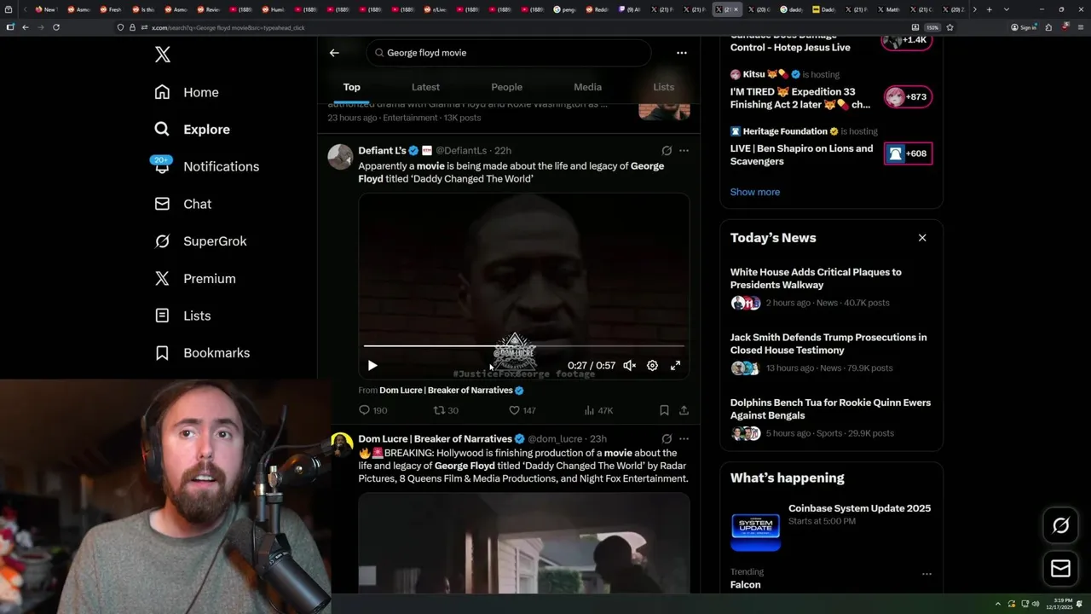Play the Defiant L's video

pos(372,366)
